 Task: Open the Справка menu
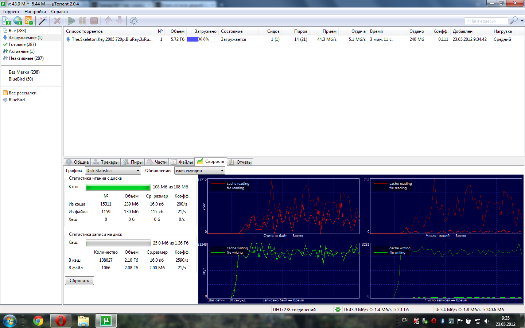pos(59,12)
